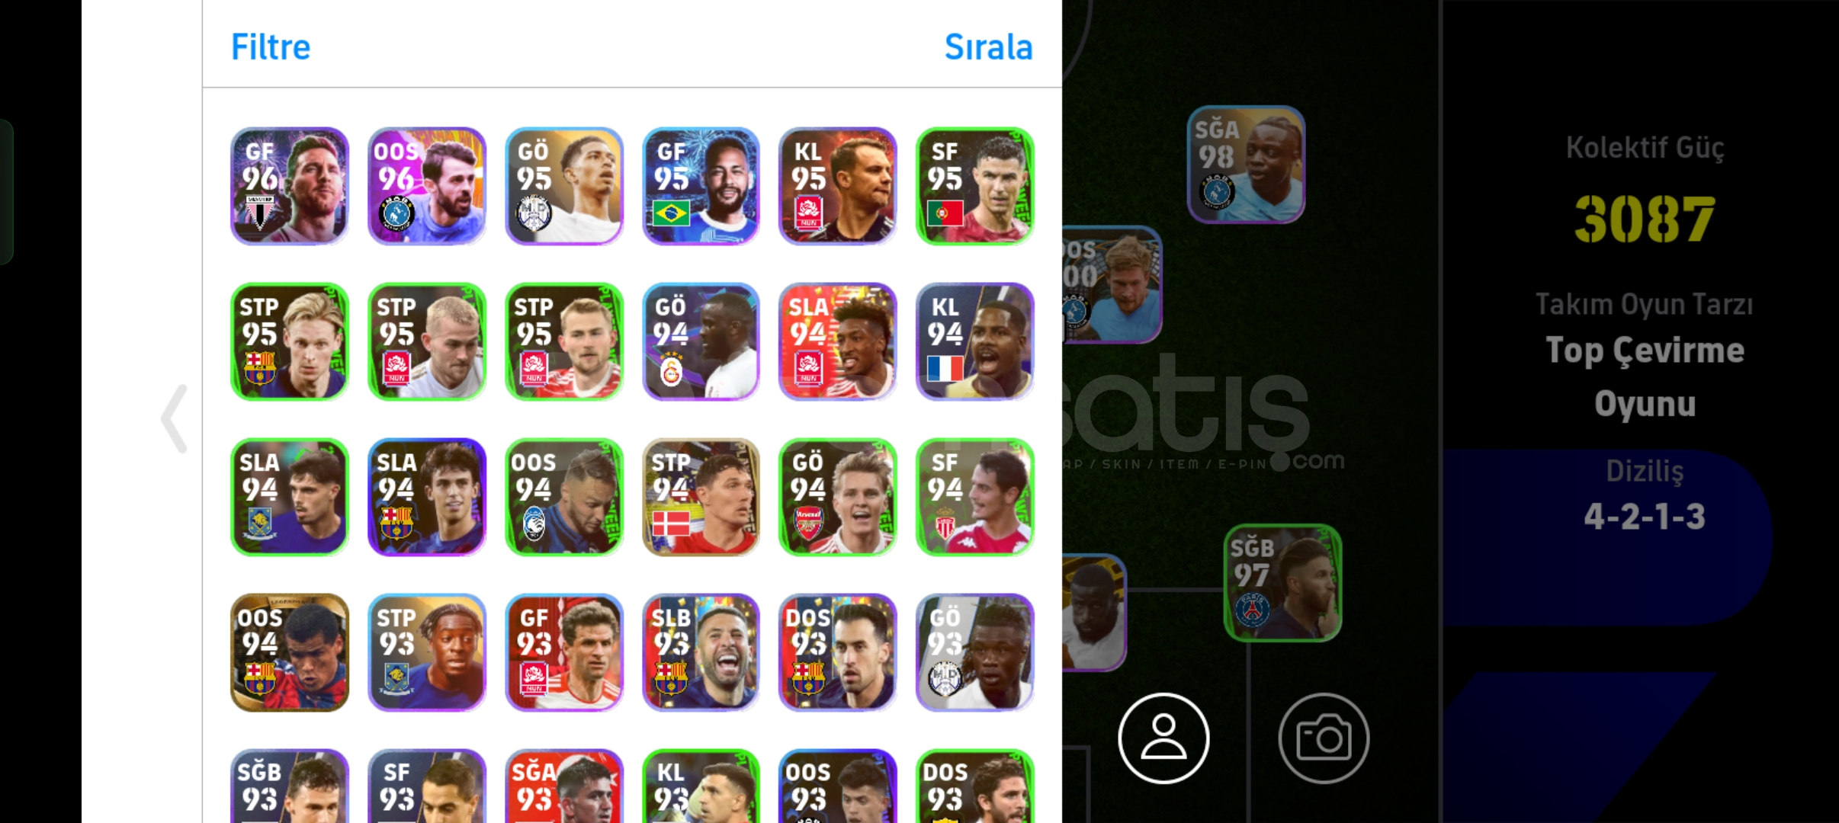Open Takım Oyun Tarzı Top Çevirme Oyunu
The image size is (1839, 823).
click(1645, 355)
